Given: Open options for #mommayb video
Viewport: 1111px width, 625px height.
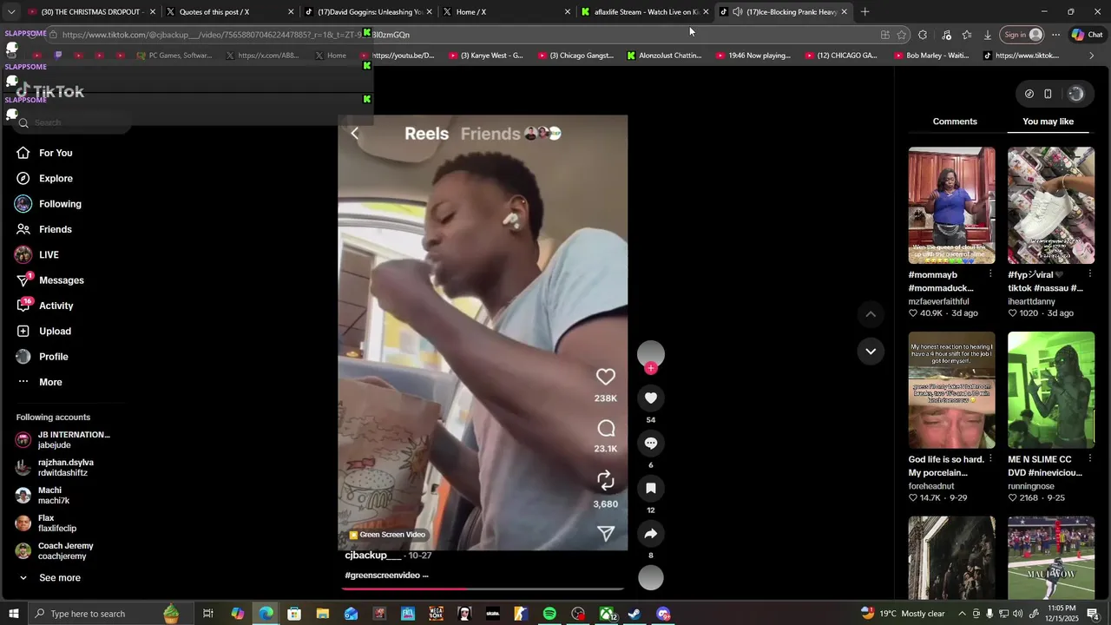Looking at the screenshot, I should click(x=990, y=274).
